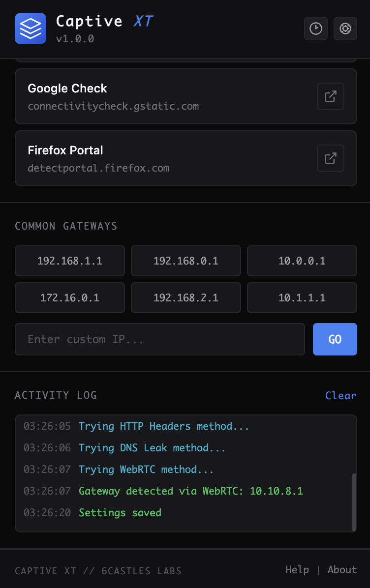Click the activity log scrollbar thumb
This screenshot has width=370, height=588.
point(354,500)
